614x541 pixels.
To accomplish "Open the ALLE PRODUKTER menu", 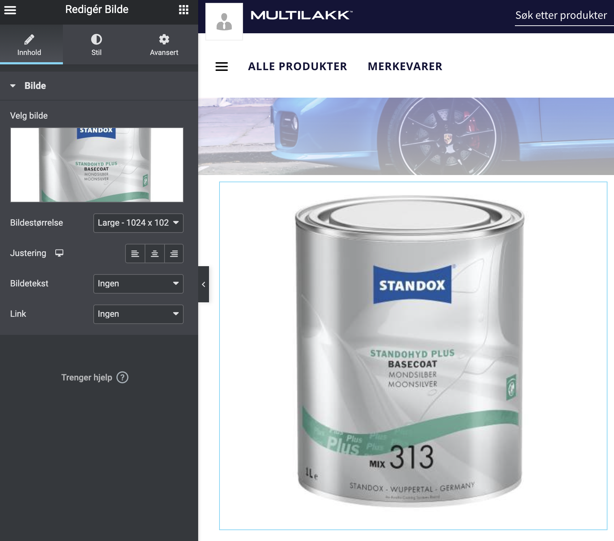I will pyautogui.click(x=298, y=67).
